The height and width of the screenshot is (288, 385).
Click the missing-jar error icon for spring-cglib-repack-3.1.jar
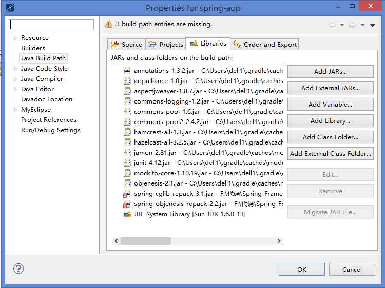click(127, 194)
